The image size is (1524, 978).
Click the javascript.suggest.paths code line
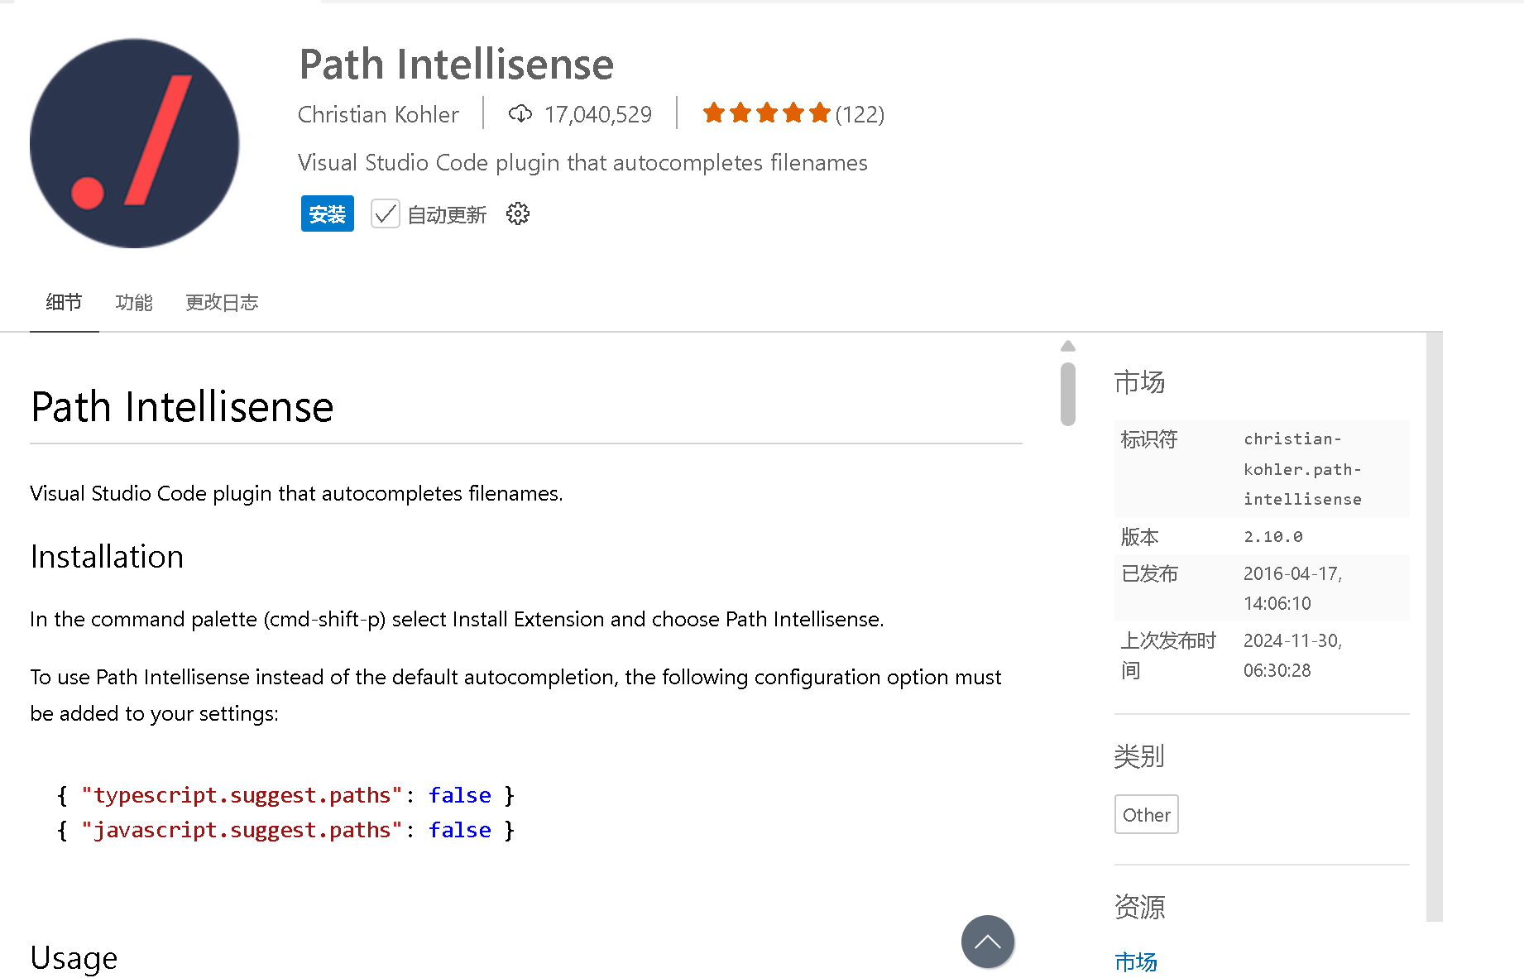coord(285,830)
